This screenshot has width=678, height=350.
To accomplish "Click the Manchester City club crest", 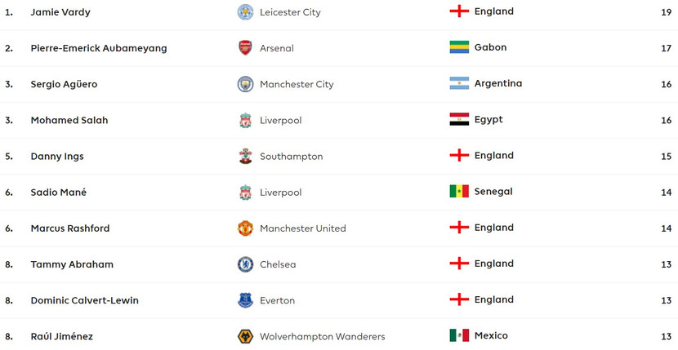I will pos(245,84).
